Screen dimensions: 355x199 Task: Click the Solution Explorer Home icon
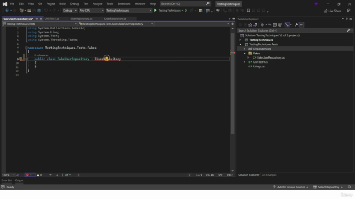(250, 25)
